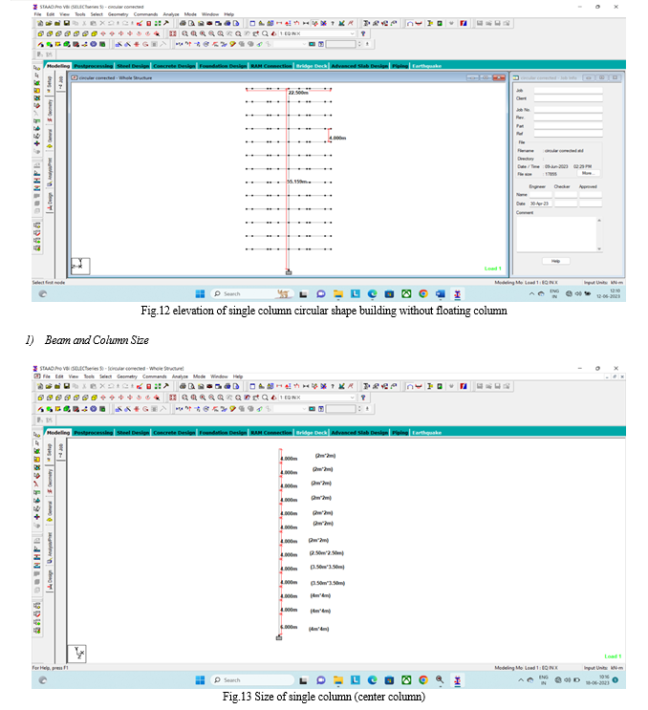Click More button in Job Info File section
The width and height of the screenshot is (648, 710).
click(x=588, y=173)
